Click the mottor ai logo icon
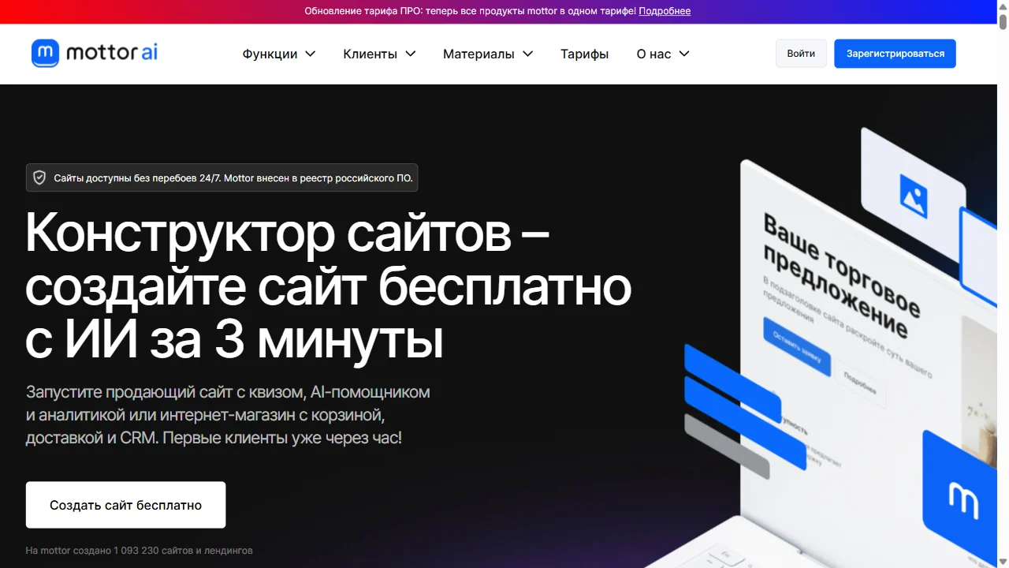 pyautogui.click(x=45, y=54)
